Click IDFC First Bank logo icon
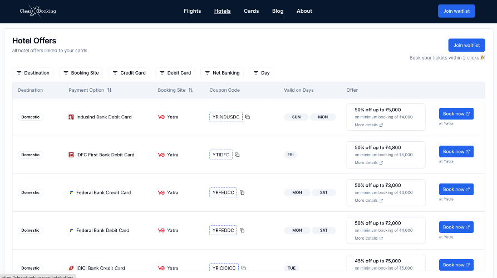 [x=71, y=155]
